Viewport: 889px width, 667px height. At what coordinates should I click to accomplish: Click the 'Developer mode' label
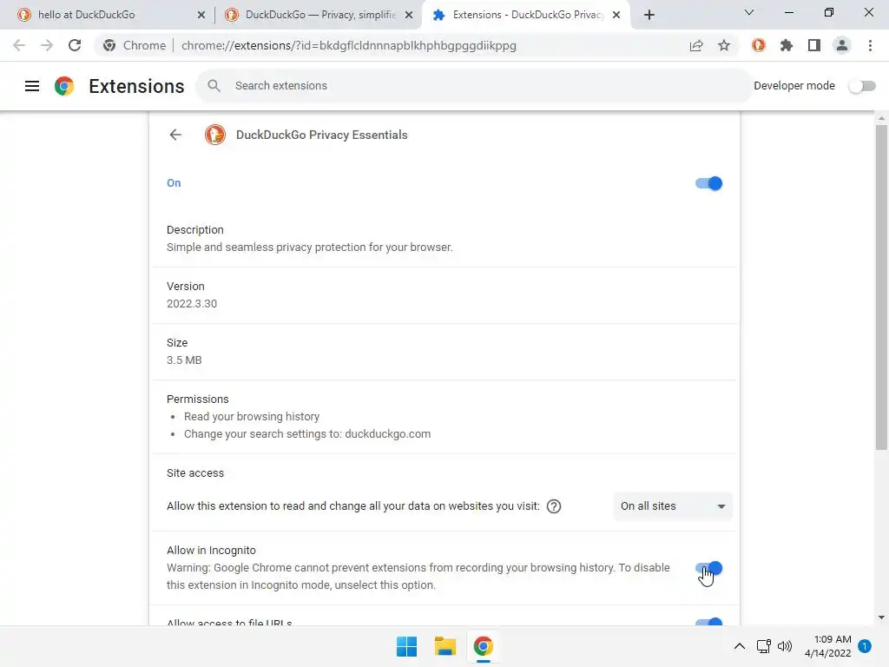point(794,86)
